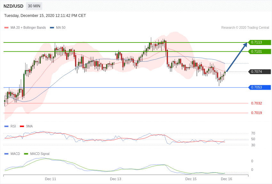Click the 0.7019 red support label
272x184 pixels.
[256, 113]
